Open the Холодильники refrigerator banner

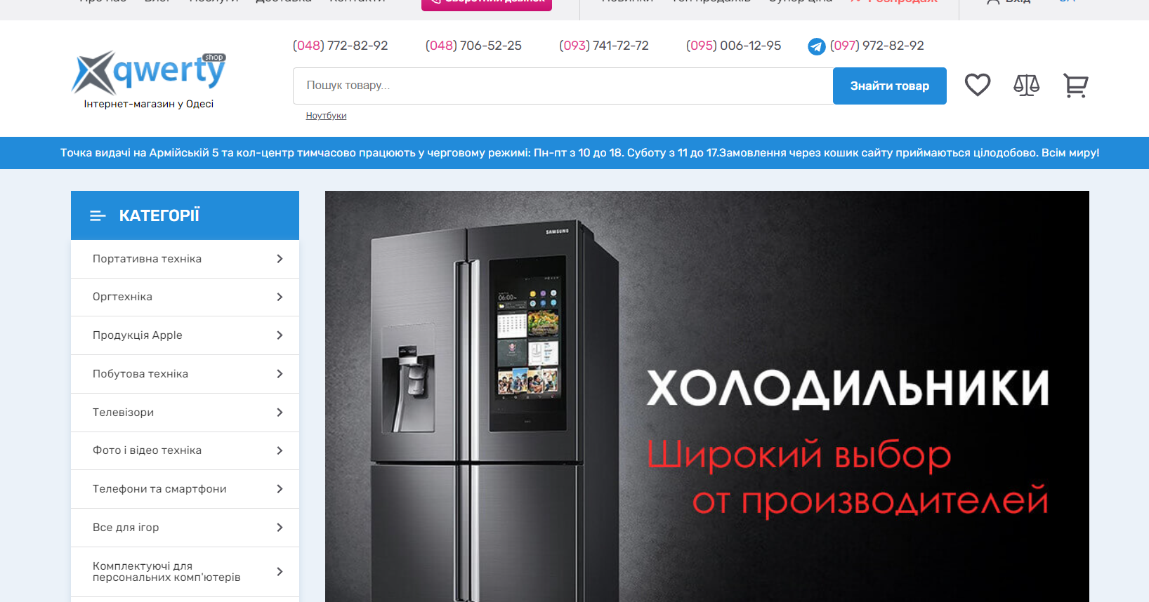707,396
